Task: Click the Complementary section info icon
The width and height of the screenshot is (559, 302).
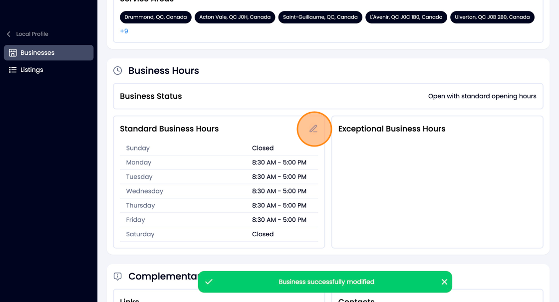Action: tap(118, 277)
